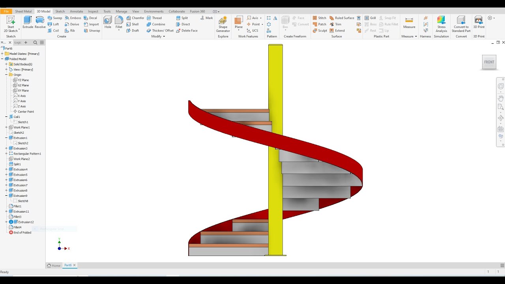Convert to Standard Part

click(461, 24)
